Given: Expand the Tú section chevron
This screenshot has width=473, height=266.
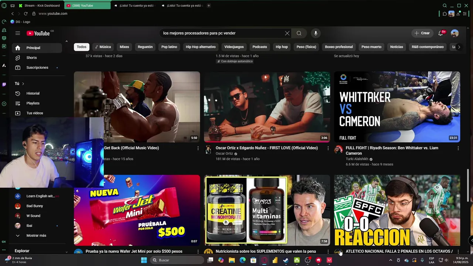Looking at the screenshot, I should [x=23, y=84].
